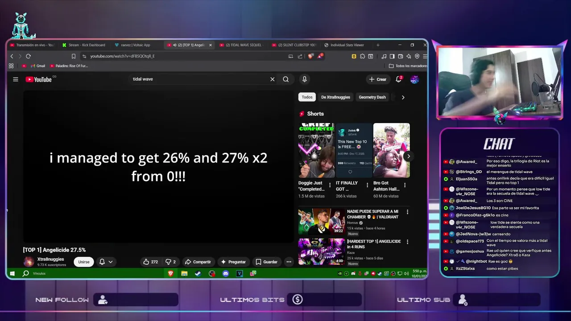Go back in browser history
The image size is (571, 321).
point(12,56)
